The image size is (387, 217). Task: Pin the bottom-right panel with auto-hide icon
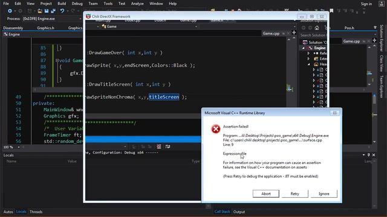click(369, 155)
